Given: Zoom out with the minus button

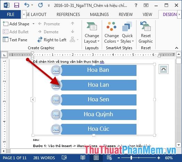Looking at the screenshot, I should pyautogui.click(x=119, y=158).
